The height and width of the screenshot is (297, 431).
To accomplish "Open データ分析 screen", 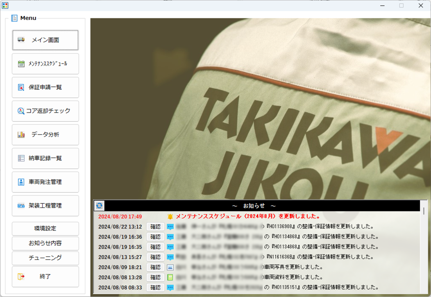I will click(45, 135).
